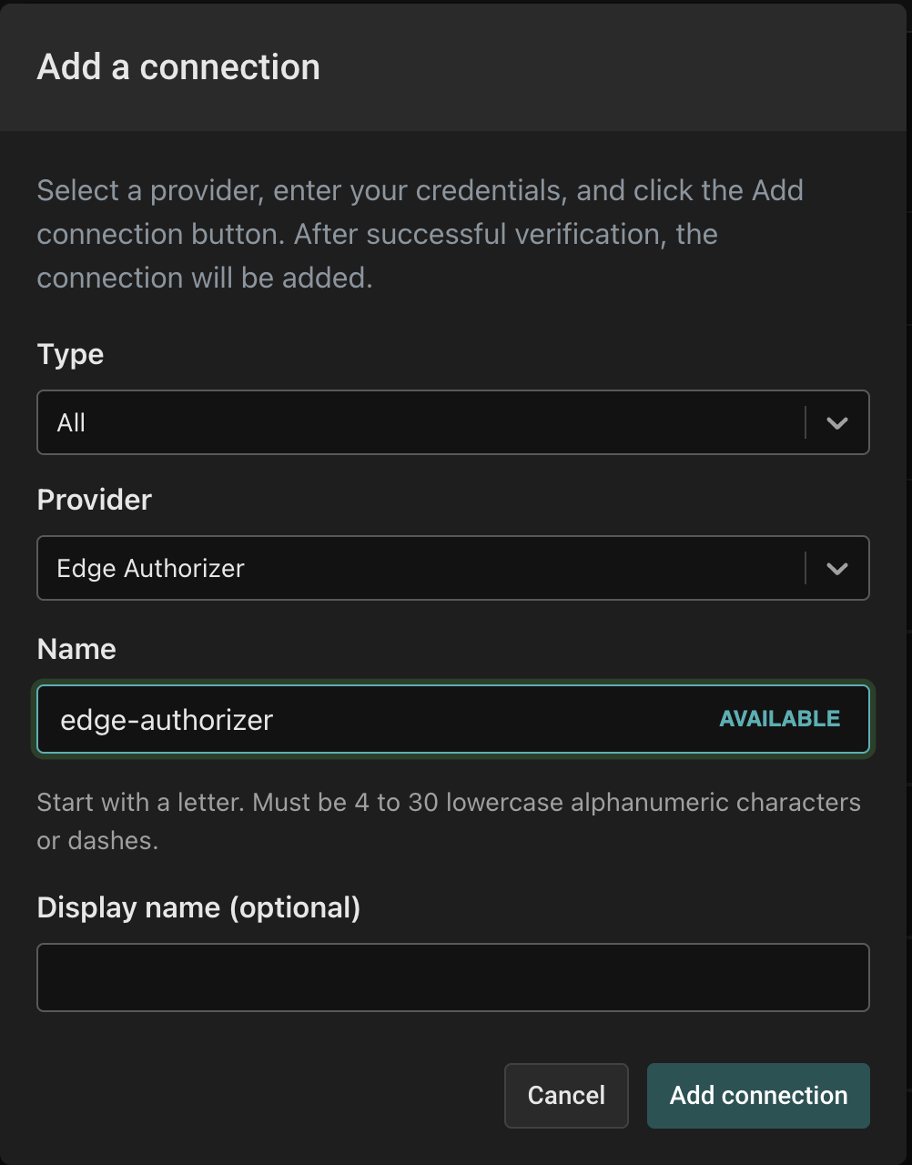
Task: Click the Add connection button
Action: [758, 1096]
